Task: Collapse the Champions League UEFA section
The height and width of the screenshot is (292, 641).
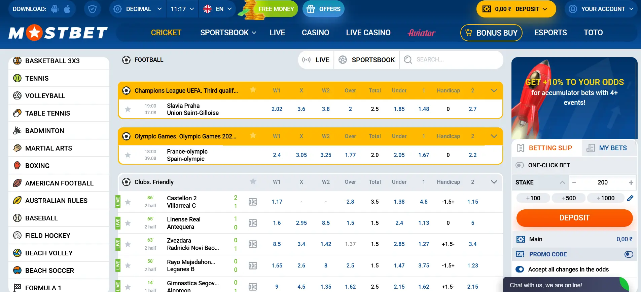Action: click(x=494, y=90)
